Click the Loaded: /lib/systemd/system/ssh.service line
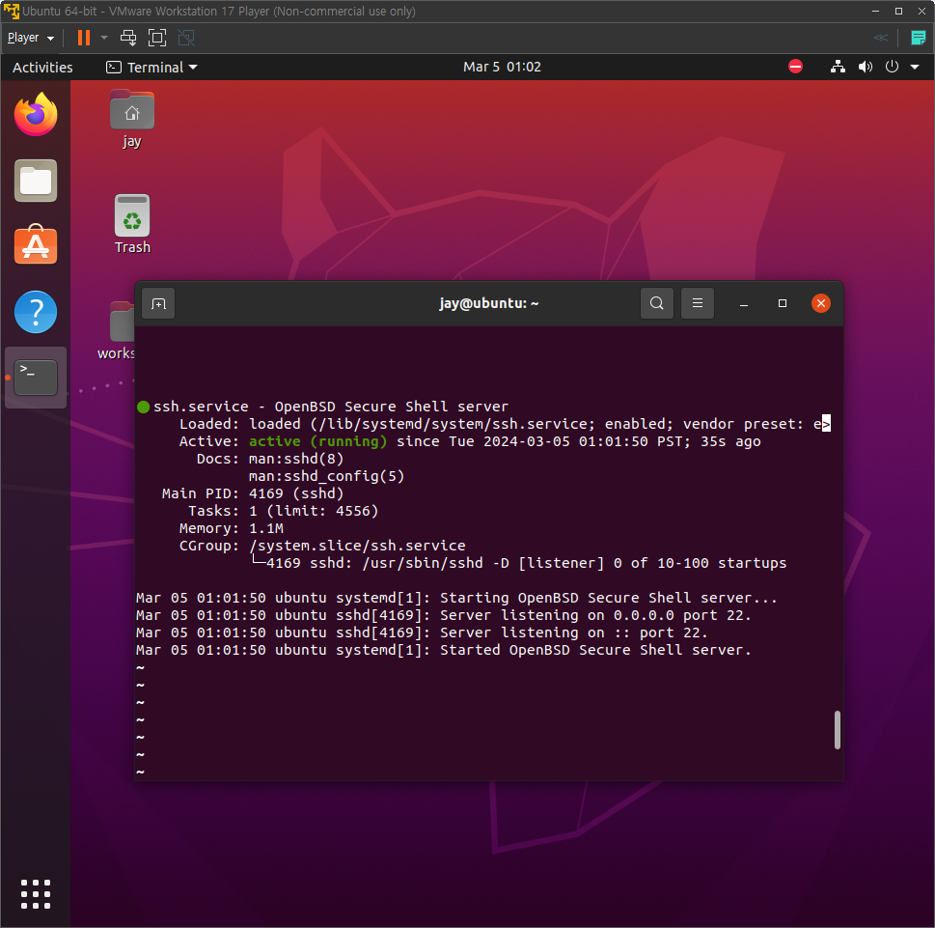Screen dimensions: 935x928 505,424
